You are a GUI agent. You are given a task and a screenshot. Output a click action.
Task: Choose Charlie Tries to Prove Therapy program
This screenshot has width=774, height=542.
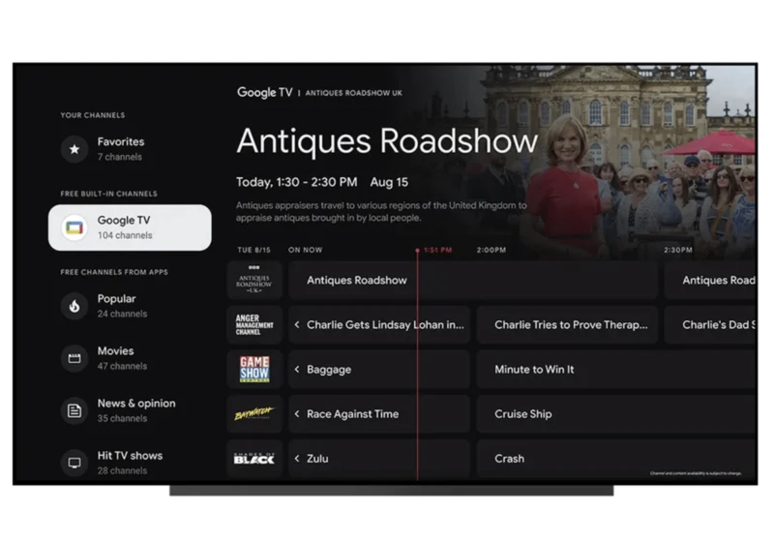coord(567,325)
